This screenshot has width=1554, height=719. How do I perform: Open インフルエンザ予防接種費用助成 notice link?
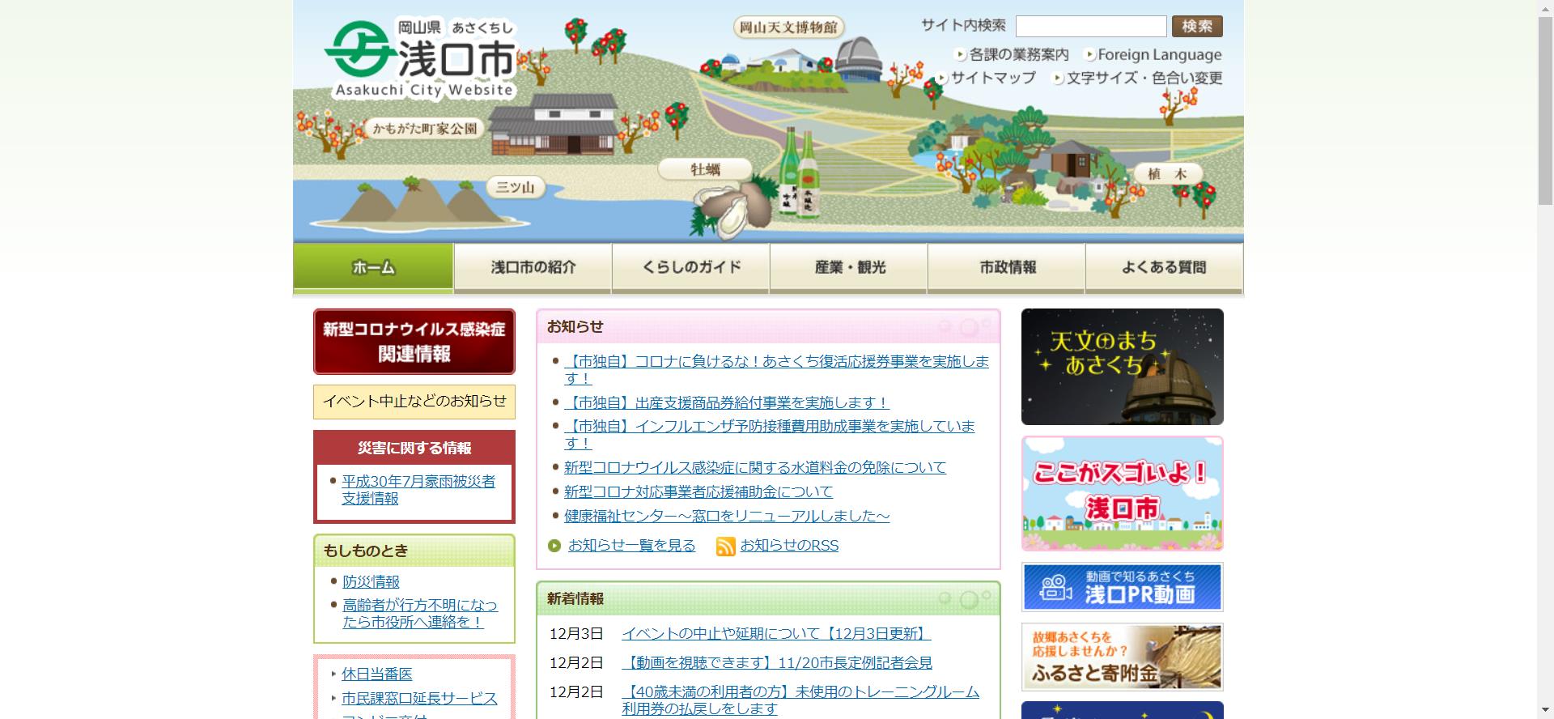point(769,435)
